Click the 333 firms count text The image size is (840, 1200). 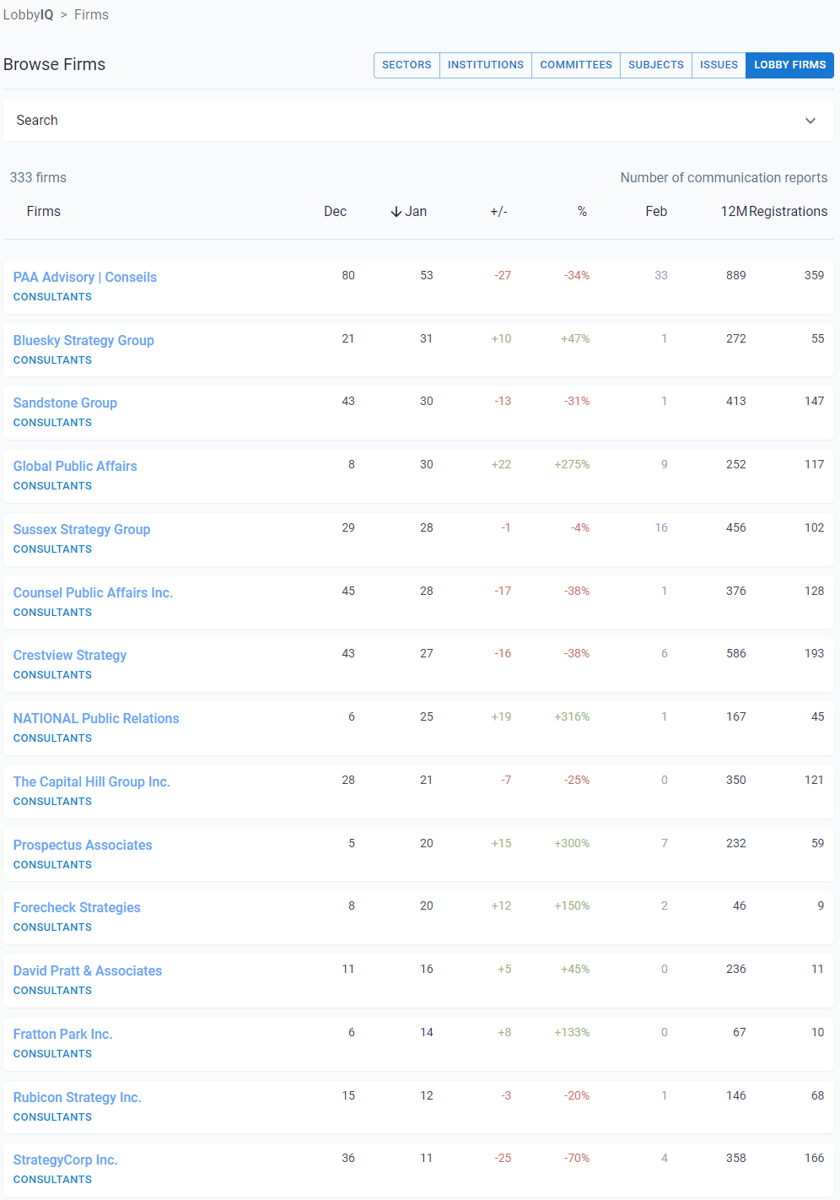tap(38, 178)
